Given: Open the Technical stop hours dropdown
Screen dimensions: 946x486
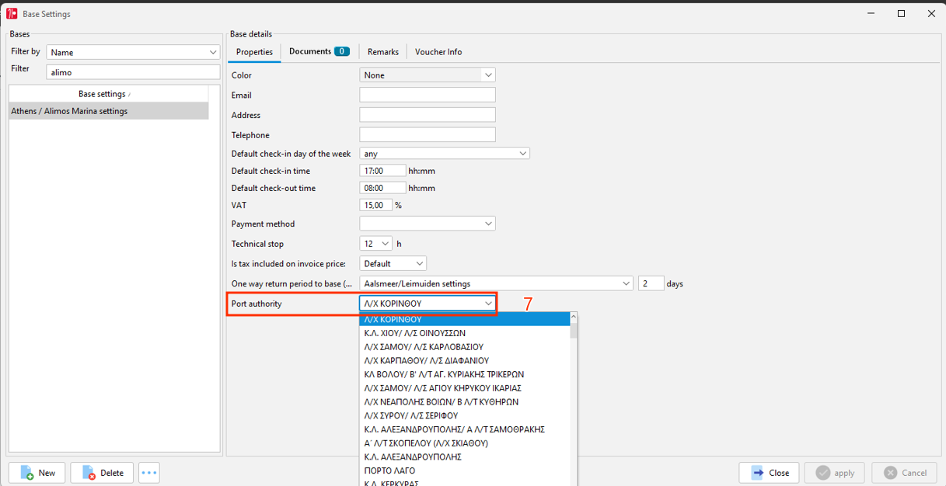Looking at the screenshot, I should 376,244.
